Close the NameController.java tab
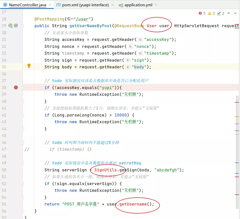This screenshot has width=240, height=219. point(50,5)
